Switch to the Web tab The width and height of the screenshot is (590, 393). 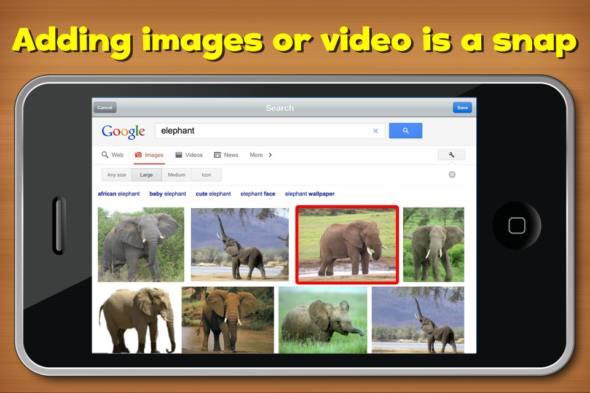tap(112, 155)
